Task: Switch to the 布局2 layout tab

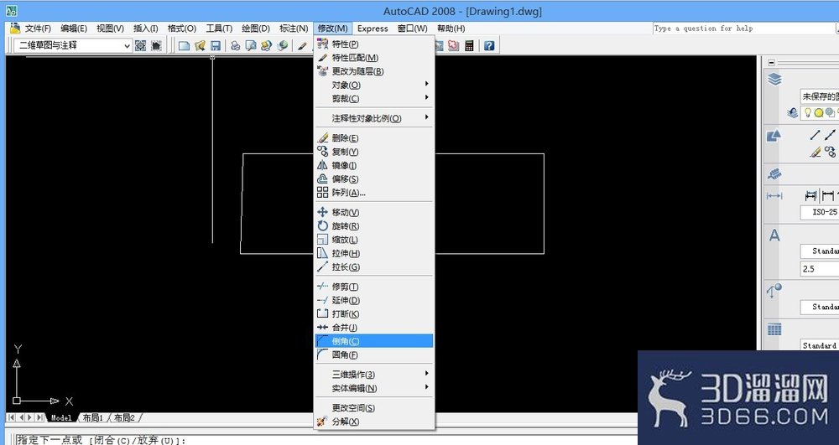Action: tap(125, 417)
